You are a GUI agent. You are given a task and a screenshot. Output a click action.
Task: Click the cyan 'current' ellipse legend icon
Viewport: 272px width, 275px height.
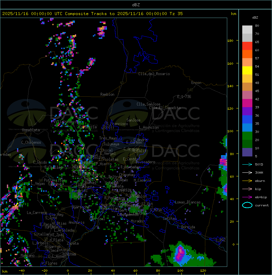pyautogui.click(x=247, y=205)
